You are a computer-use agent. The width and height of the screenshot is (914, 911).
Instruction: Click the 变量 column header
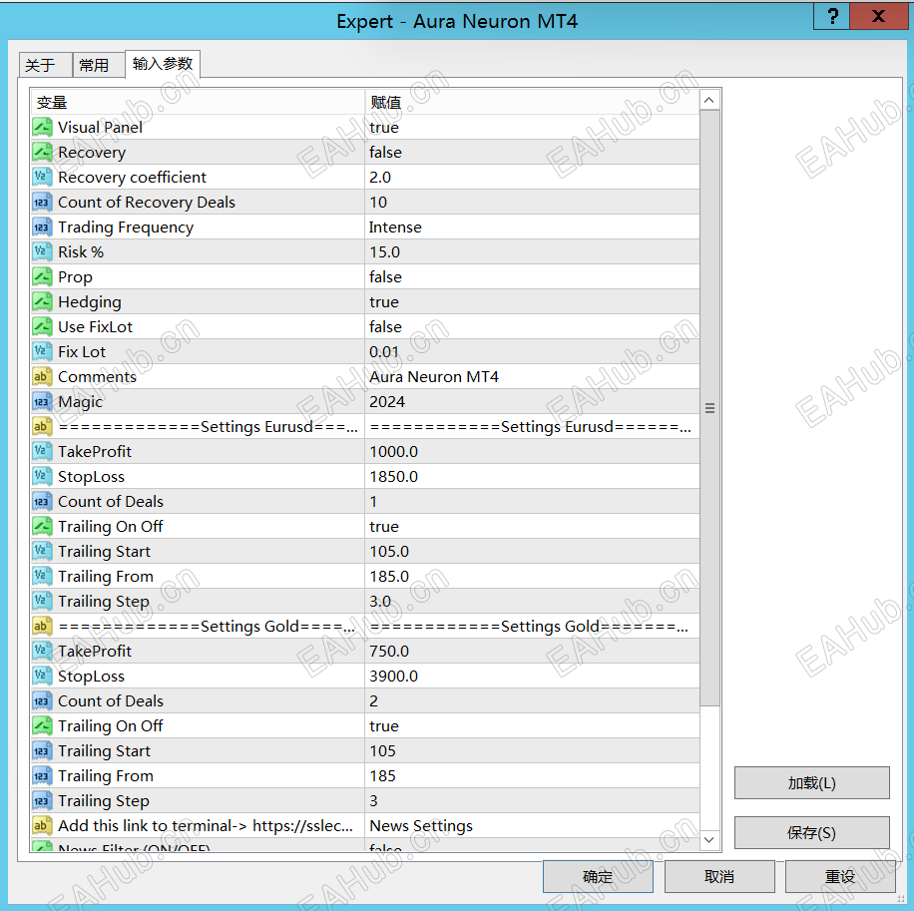tap(199, 102)
